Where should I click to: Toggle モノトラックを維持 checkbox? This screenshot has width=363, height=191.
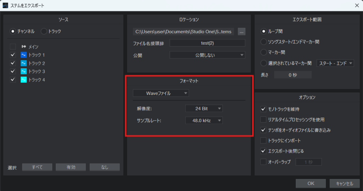(263, 109)
